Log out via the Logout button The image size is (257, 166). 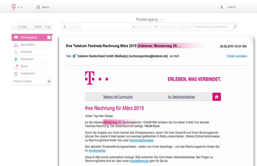(x=231, y=7)
